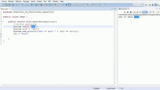Toggle Show Console on Standard Error change
Screen dimensions: 160x90
(x=146, y=12)
